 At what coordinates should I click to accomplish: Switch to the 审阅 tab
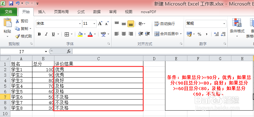[113, 12]
